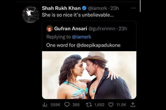Click the vertical scrollbar thumb
166x110 pixels.
pos(141,6)
